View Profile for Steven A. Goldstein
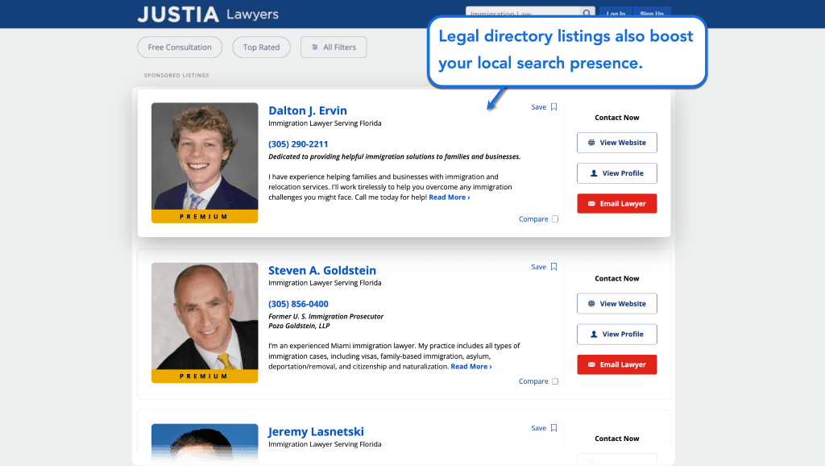 [616, 335]
